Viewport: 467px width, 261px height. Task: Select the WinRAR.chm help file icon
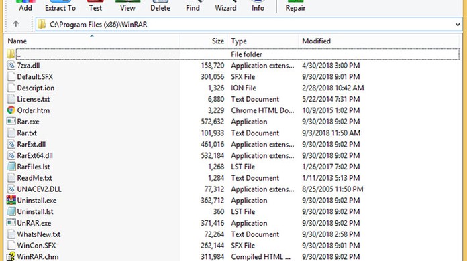[11, 256]
